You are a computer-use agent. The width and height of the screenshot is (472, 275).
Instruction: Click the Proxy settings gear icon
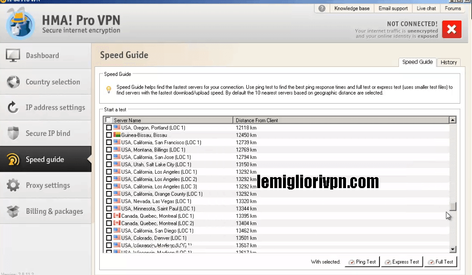pyautogui.click(x=13, y=185)
